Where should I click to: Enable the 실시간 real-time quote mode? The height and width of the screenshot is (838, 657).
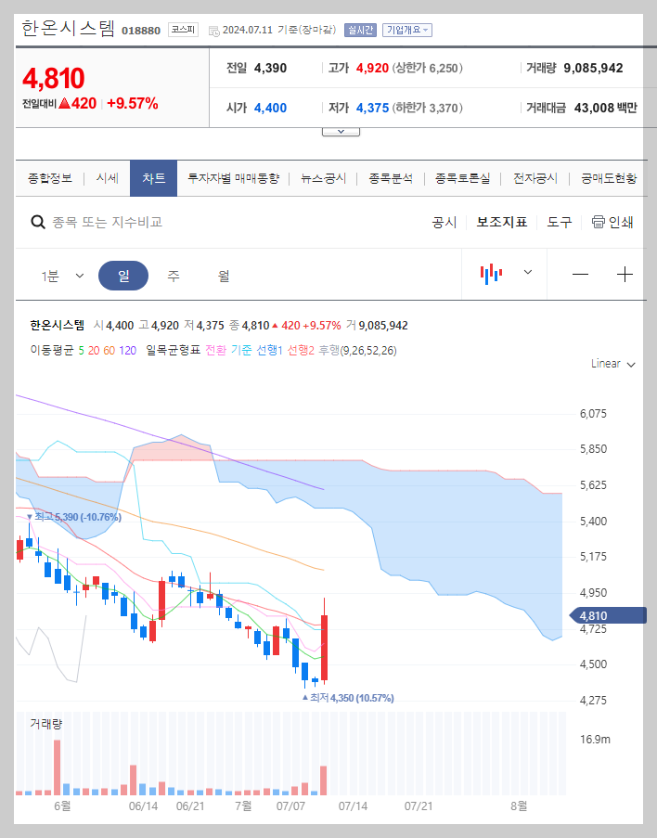pyautogui.click(x=360, y=30)
